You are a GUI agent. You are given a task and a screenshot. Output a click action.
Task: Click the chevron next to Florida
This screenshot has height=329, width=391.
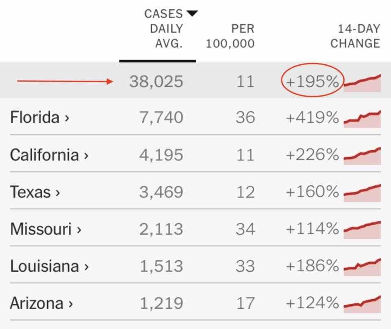pyautogui.click(x=67, y=118)
